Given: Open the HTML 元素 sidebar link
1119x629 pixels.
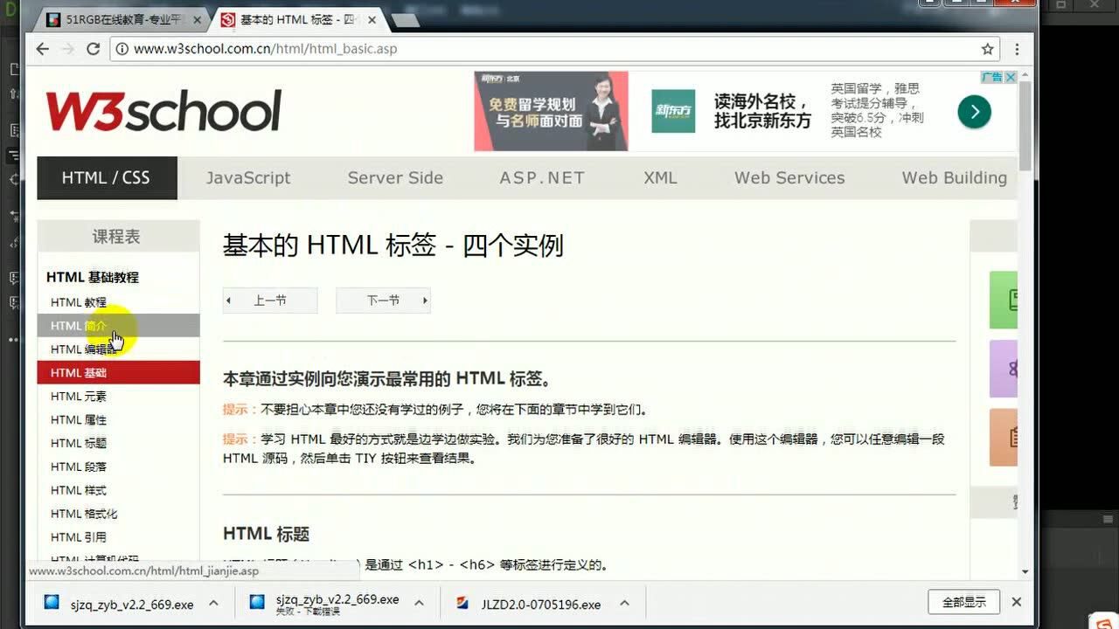Looking at the screenshot, I should click(77, 396).
